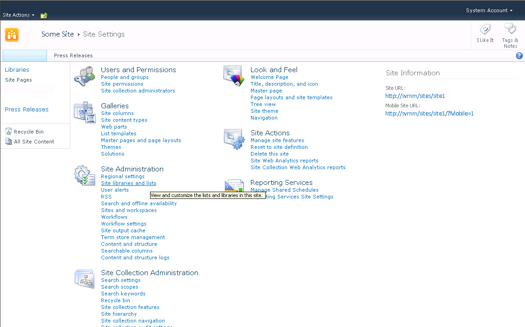View All Site Content link
This screenshot has width=525, height=327.
(x=34, y=142)
